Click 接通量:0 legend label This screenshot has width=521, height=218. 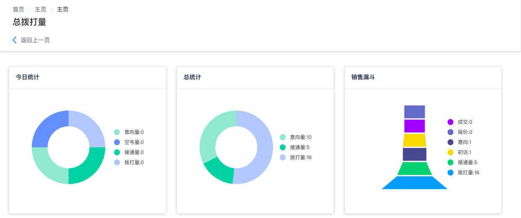point(134,152)
